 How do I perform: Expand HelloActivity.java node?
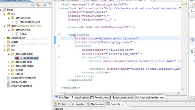pos(13,22)
